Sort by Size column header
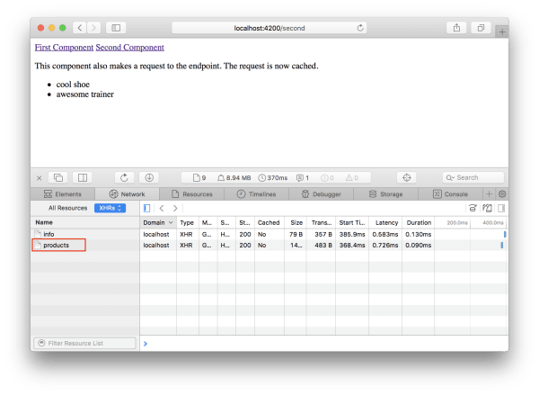 [x=296, y=223]
